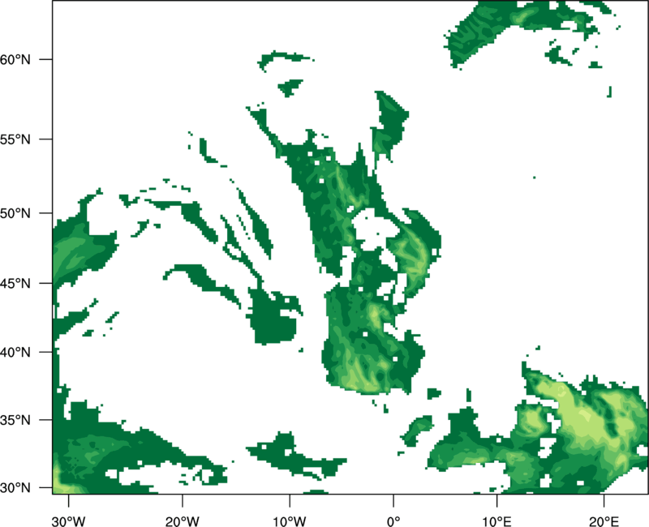Click the 50°N latitude label

pyautogui.click(x=15, y=213)
